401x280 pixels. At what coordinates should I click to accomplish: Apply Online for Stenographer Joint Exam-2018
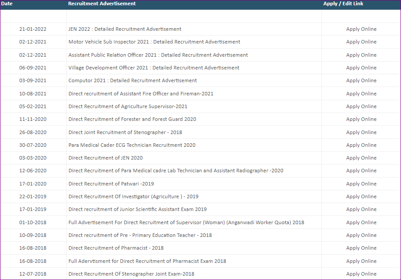click(361, 274)
